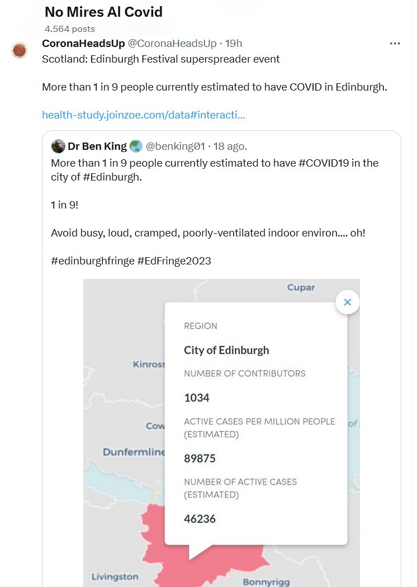Click the Dunfermline label on the map
The width and height of the screenshot is (417, 587).
pos(134,452)
